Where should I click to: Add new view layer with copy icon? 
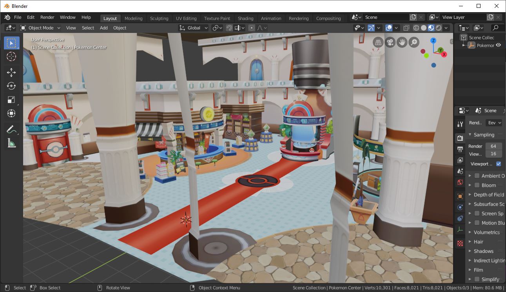coord(490,17)
